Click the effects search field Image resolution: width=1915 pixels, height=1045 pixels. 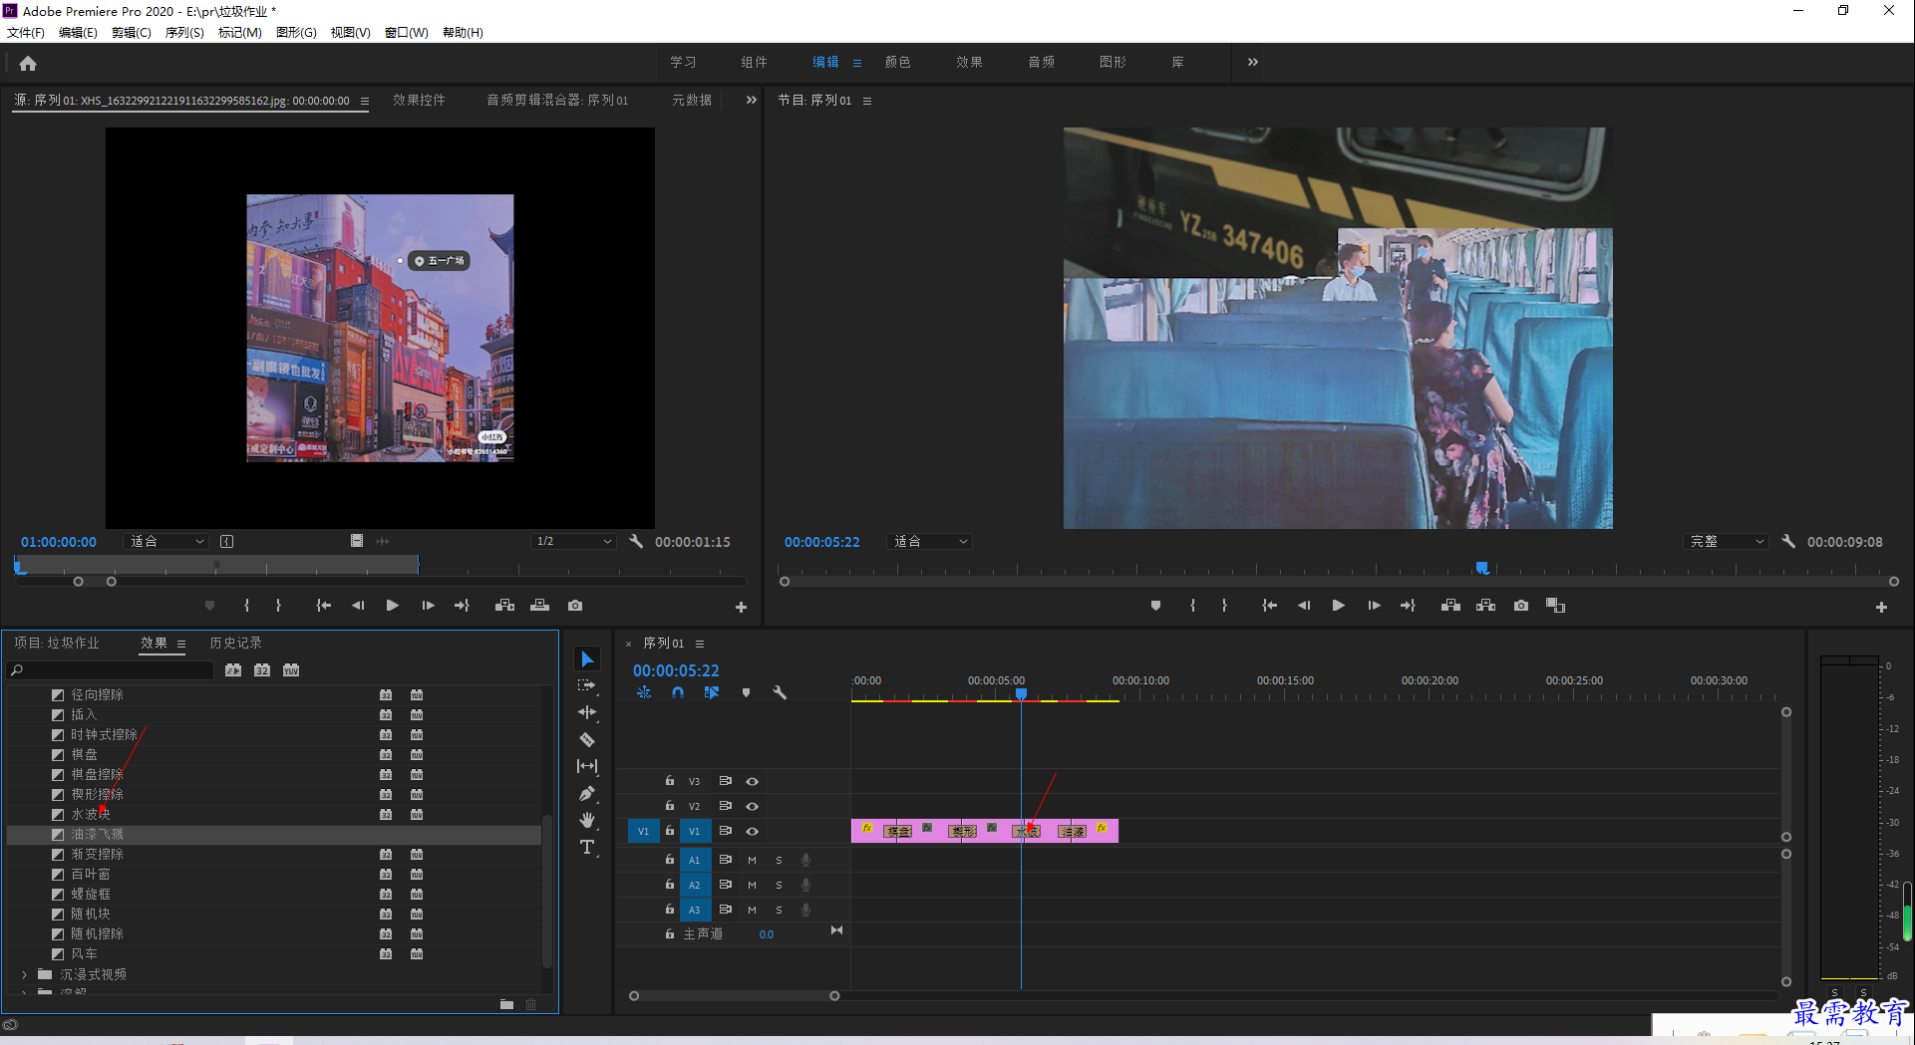112,670
